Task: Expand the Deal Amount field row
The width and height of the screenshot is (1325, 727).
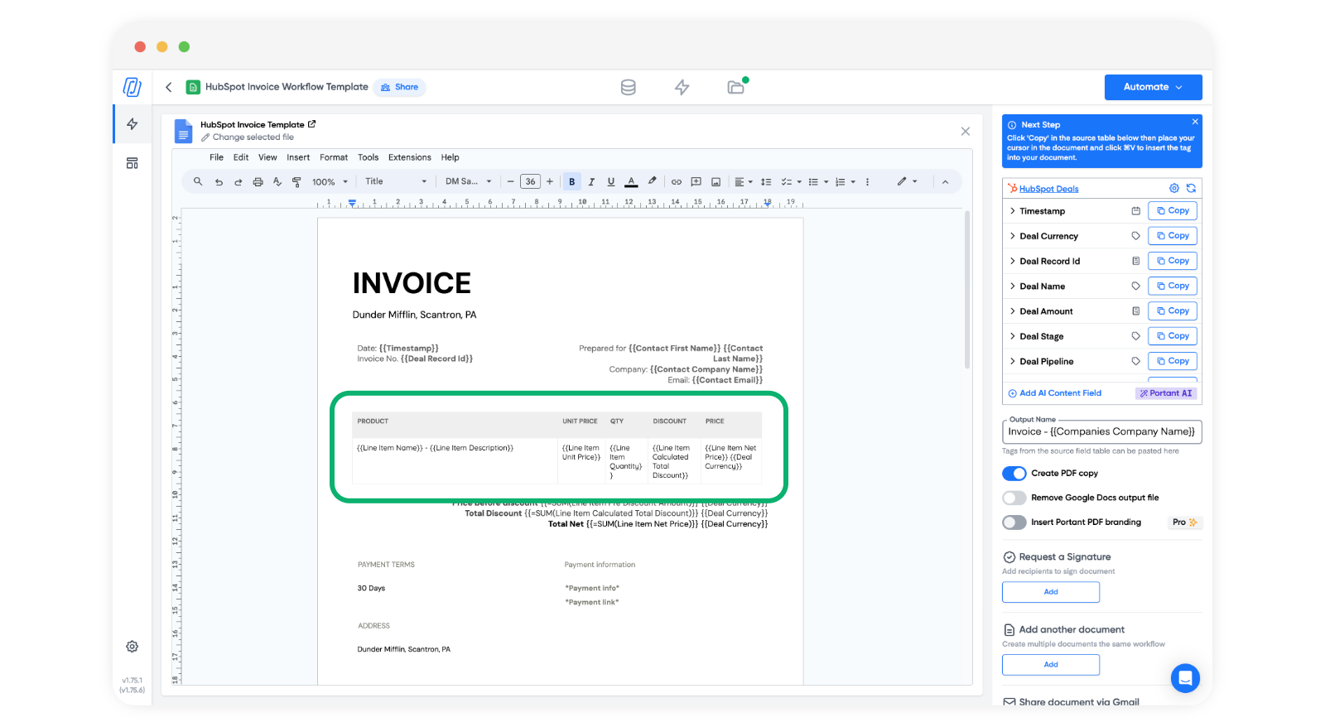Action: coord(1012,311)
